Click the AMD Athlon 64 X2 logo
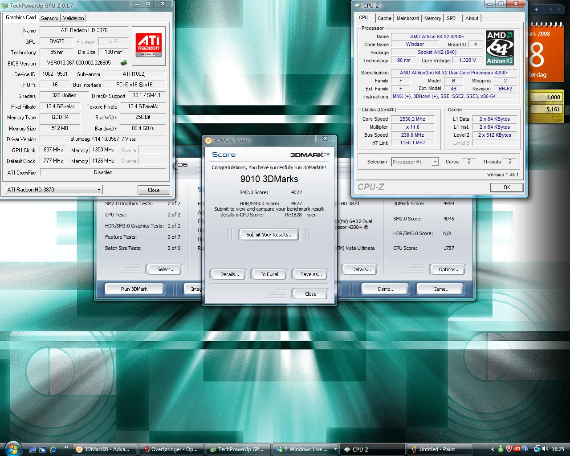The width and height of the screenshot is (570, 456). point(500,48)
